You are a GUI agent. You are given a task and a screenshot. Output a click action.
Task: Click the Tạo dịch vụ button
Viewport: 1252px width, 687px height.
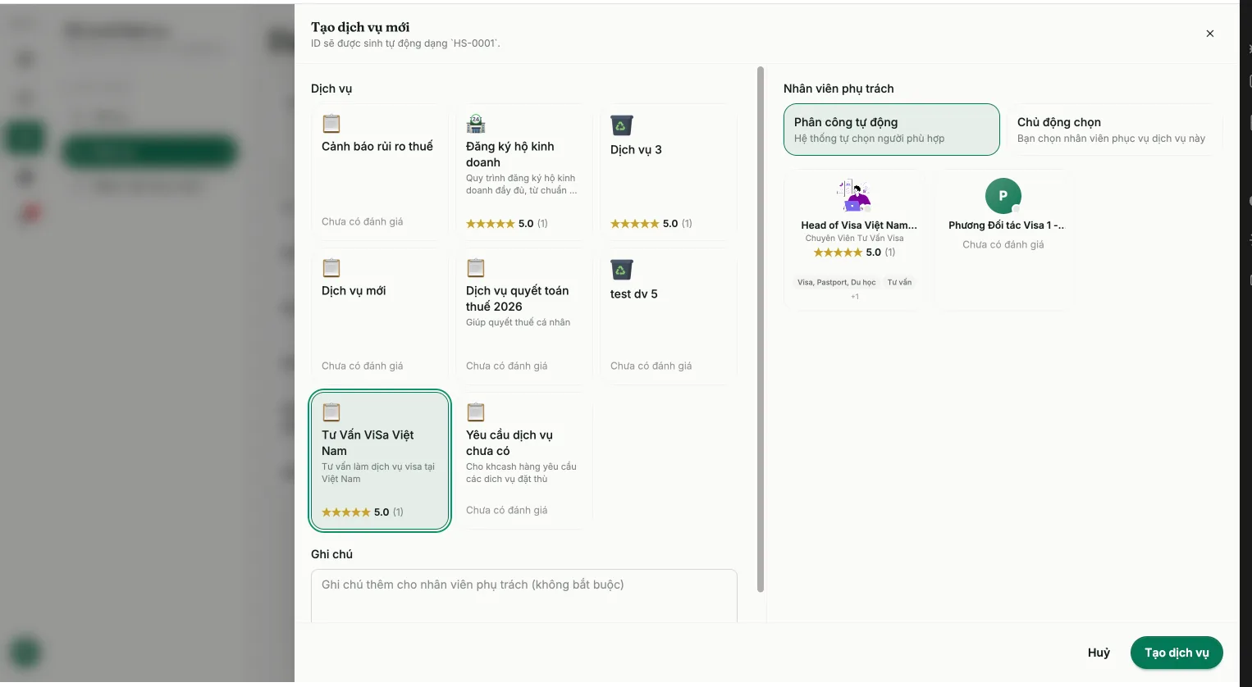(1177, 653)
